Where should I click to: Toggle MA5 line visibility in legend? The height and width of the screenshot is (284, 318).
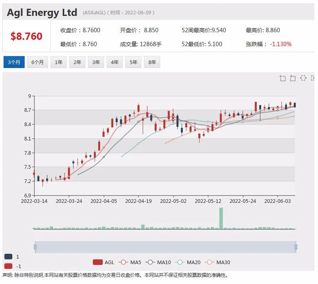130,262
